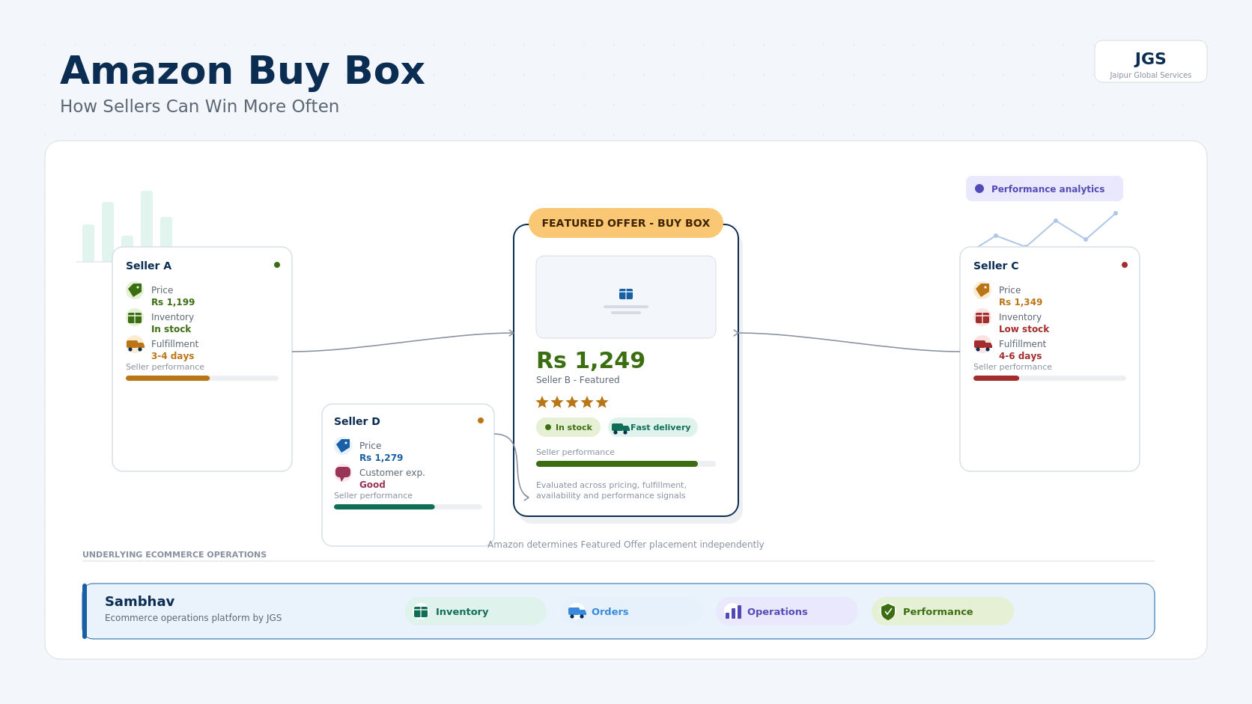Screen dimensions: 1252x704
Task: Click the 3-4 days fulfillment text
Action: (x=173, y=356)
